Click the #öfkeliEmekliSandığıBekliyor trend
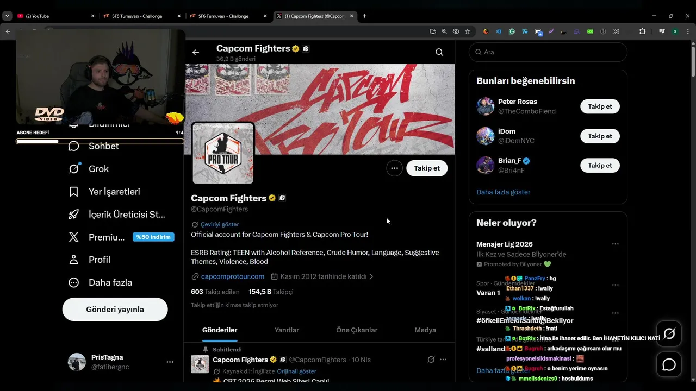 point(525,320)
